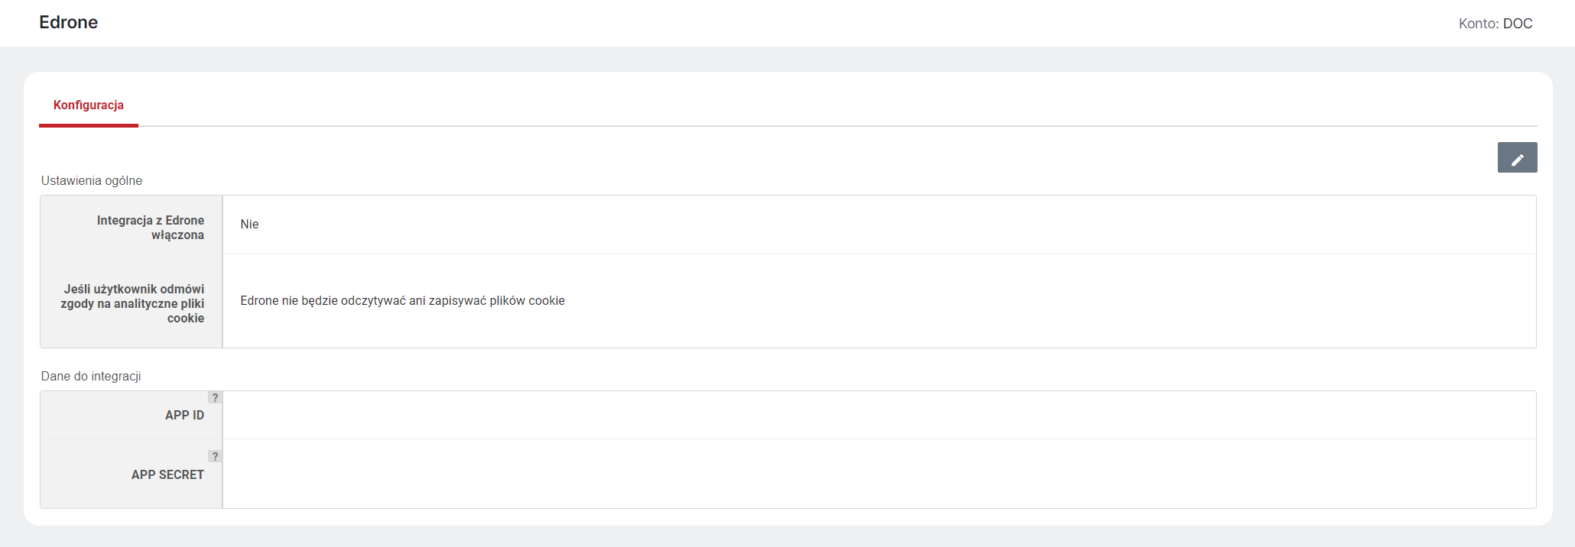Click the 'Integracja z Edrone włączona' label
Viewport: 1575px width, 547px height.
[151, 228]
